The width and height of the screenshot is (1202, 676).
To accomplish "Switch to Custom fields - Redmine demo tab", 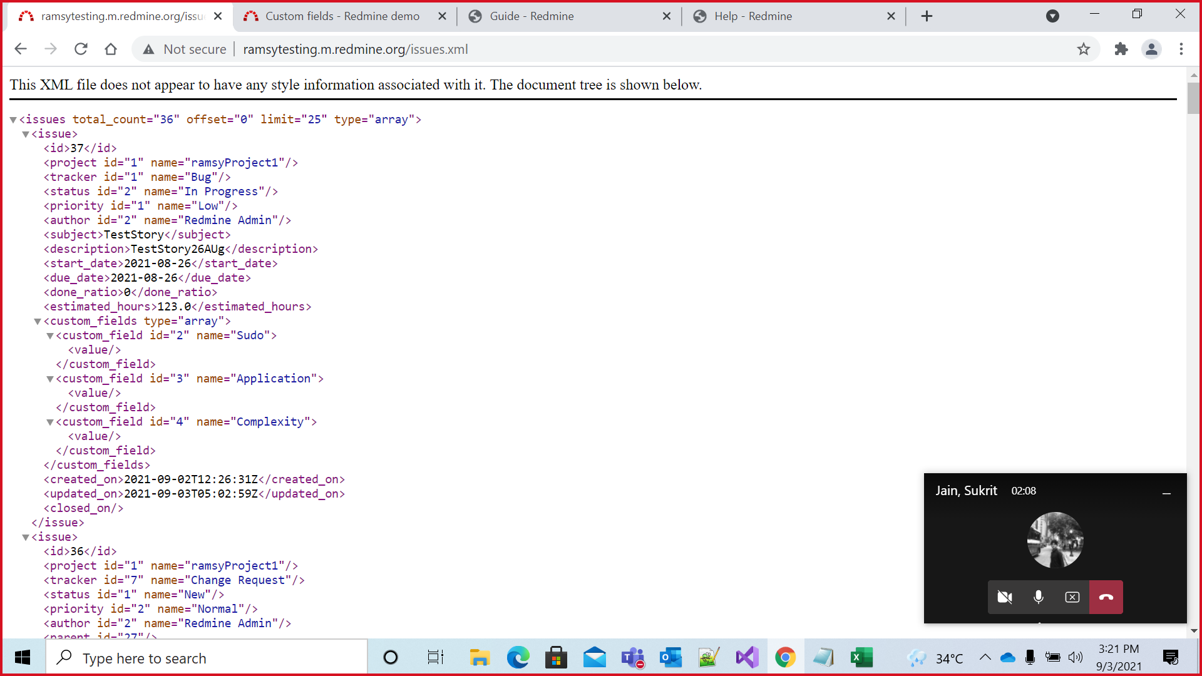I will coord(342,16).
